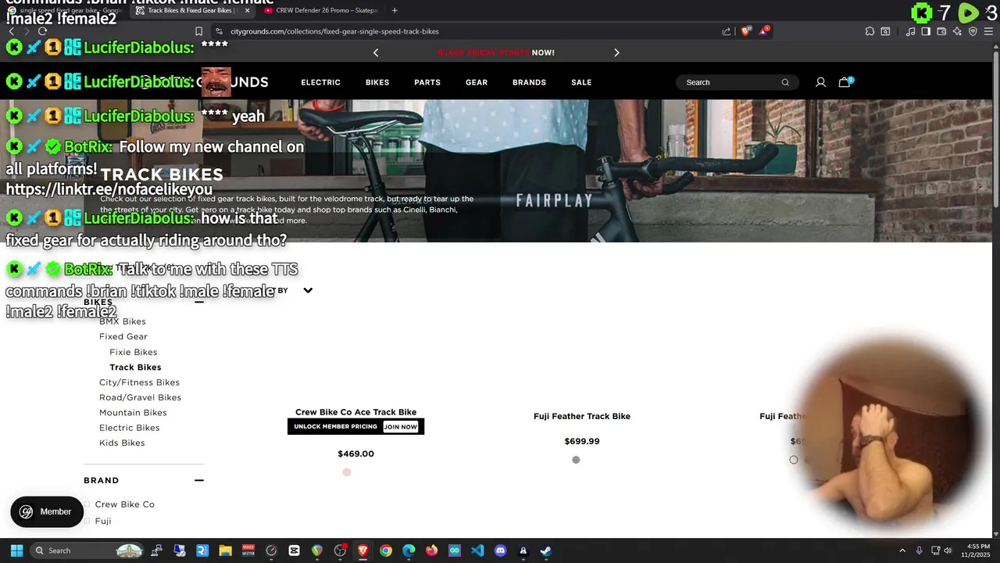The height and width of the screenshot is (563, 1000).
Task: Open Discord from the taskbar
Action: [500, 550]
